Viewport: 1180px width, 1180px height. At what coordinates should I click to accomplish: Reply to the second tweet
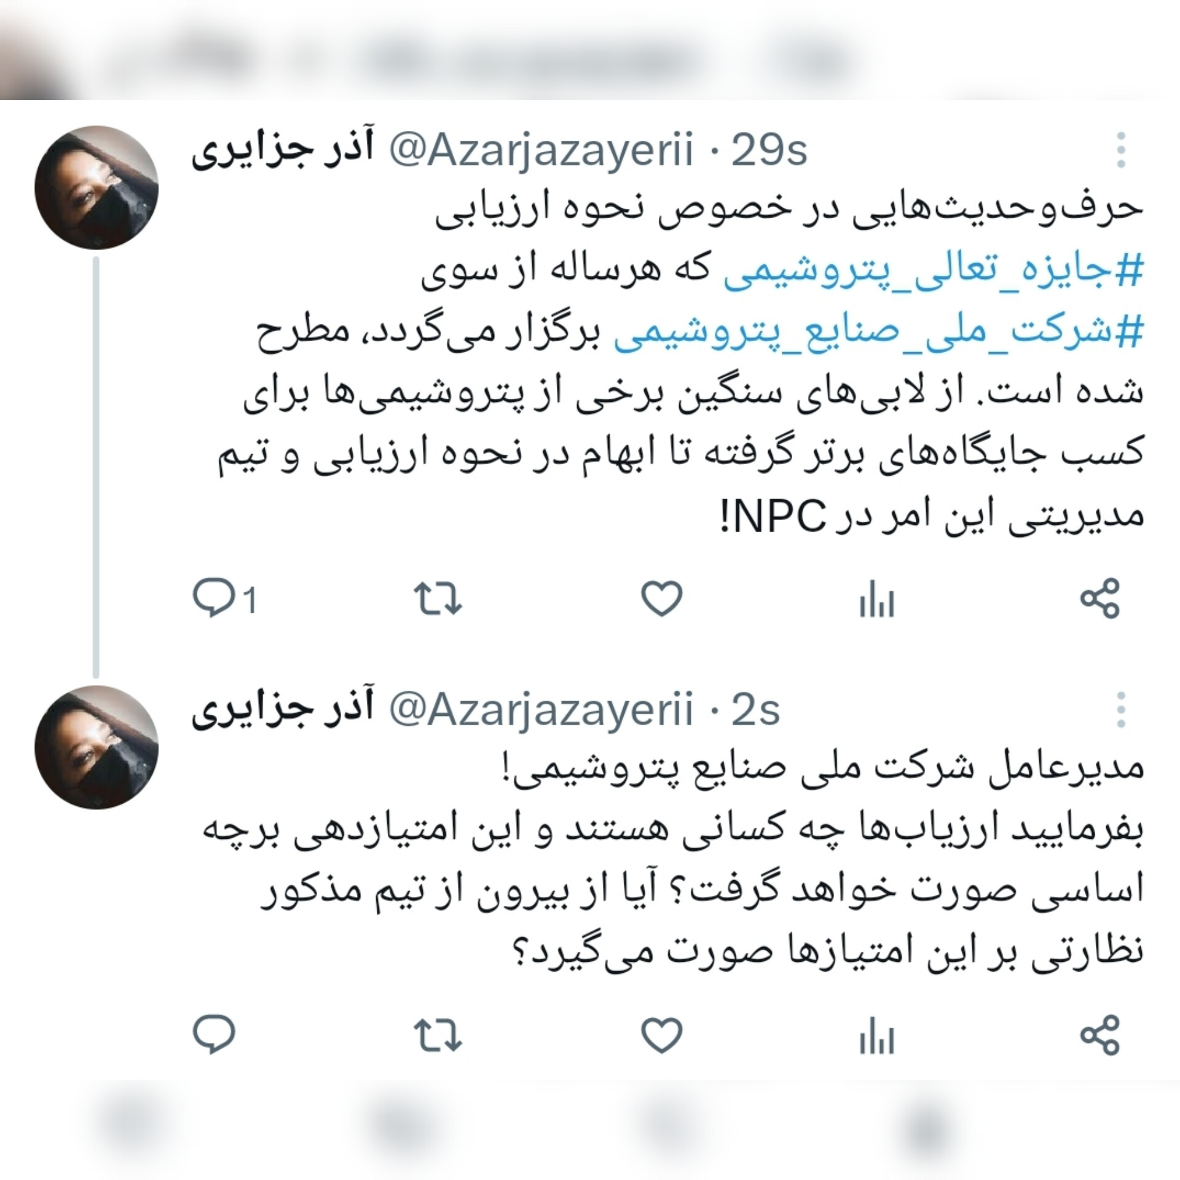(x=213, y=1035)
